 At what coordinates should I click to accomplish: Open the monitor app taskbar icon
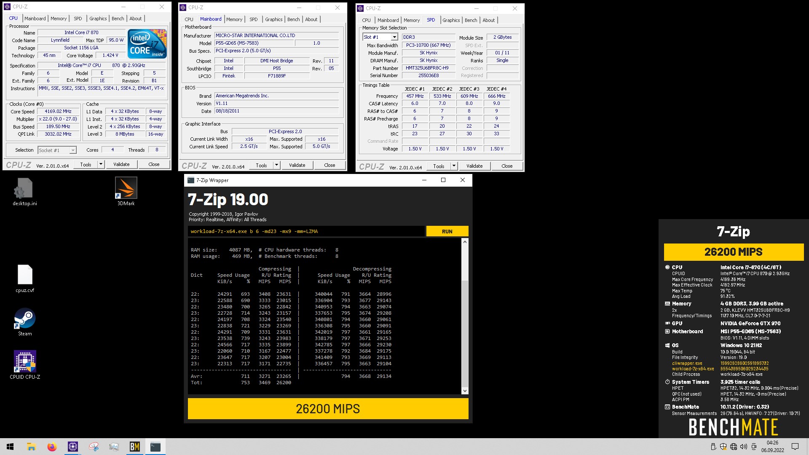tap(114, 447)
